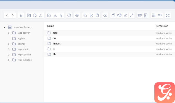Sort by the Name column header
The image size is (175, 103).
(51, 26)
